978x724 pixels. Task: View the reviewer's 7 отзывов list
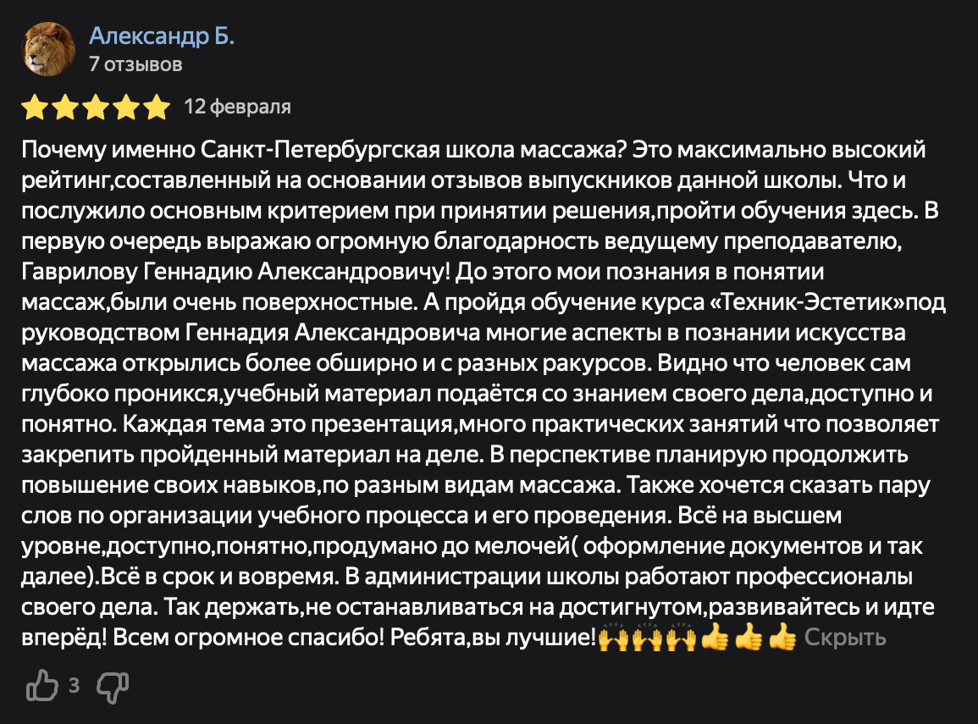pos(135,64)
